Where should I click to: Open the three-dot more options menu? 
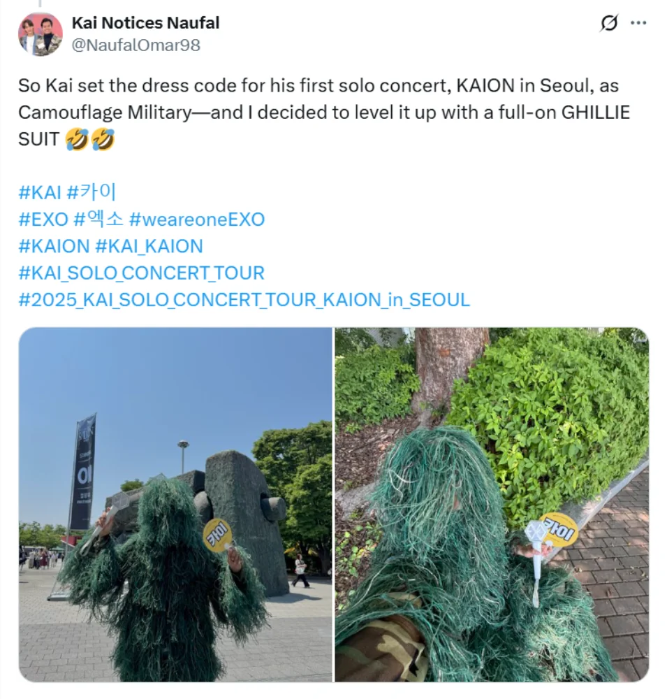click(638, 23)
